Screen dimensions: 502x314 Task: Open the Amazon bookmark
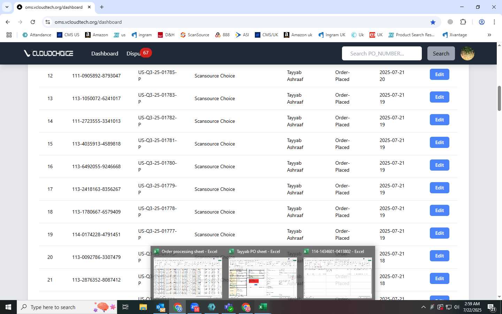point(97,35)
